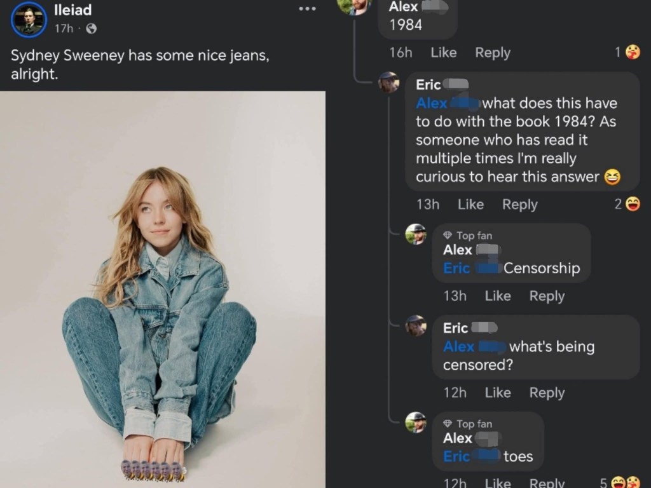Click the 13h timestamp under Eric's long comment

point(428,204)
